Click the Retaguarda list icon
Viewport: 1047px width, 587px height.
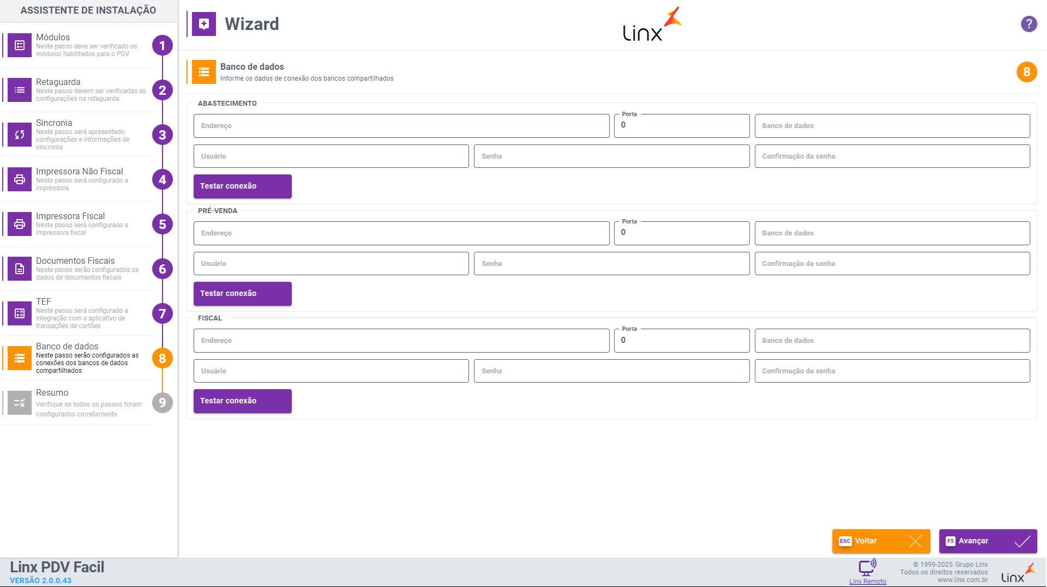point(20,90)
